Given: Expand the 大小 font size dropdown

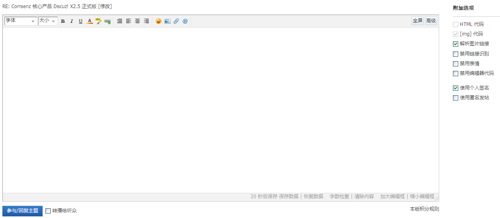Looking at the screenshot, I should pos(48,21).
